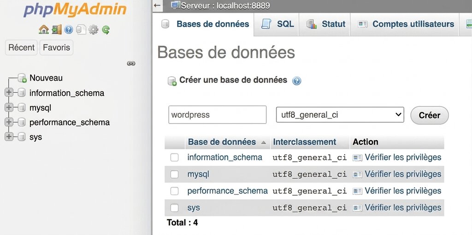
Task: Click help icon beside 'Créer une base de données'
Action: (x=297, y=81)
